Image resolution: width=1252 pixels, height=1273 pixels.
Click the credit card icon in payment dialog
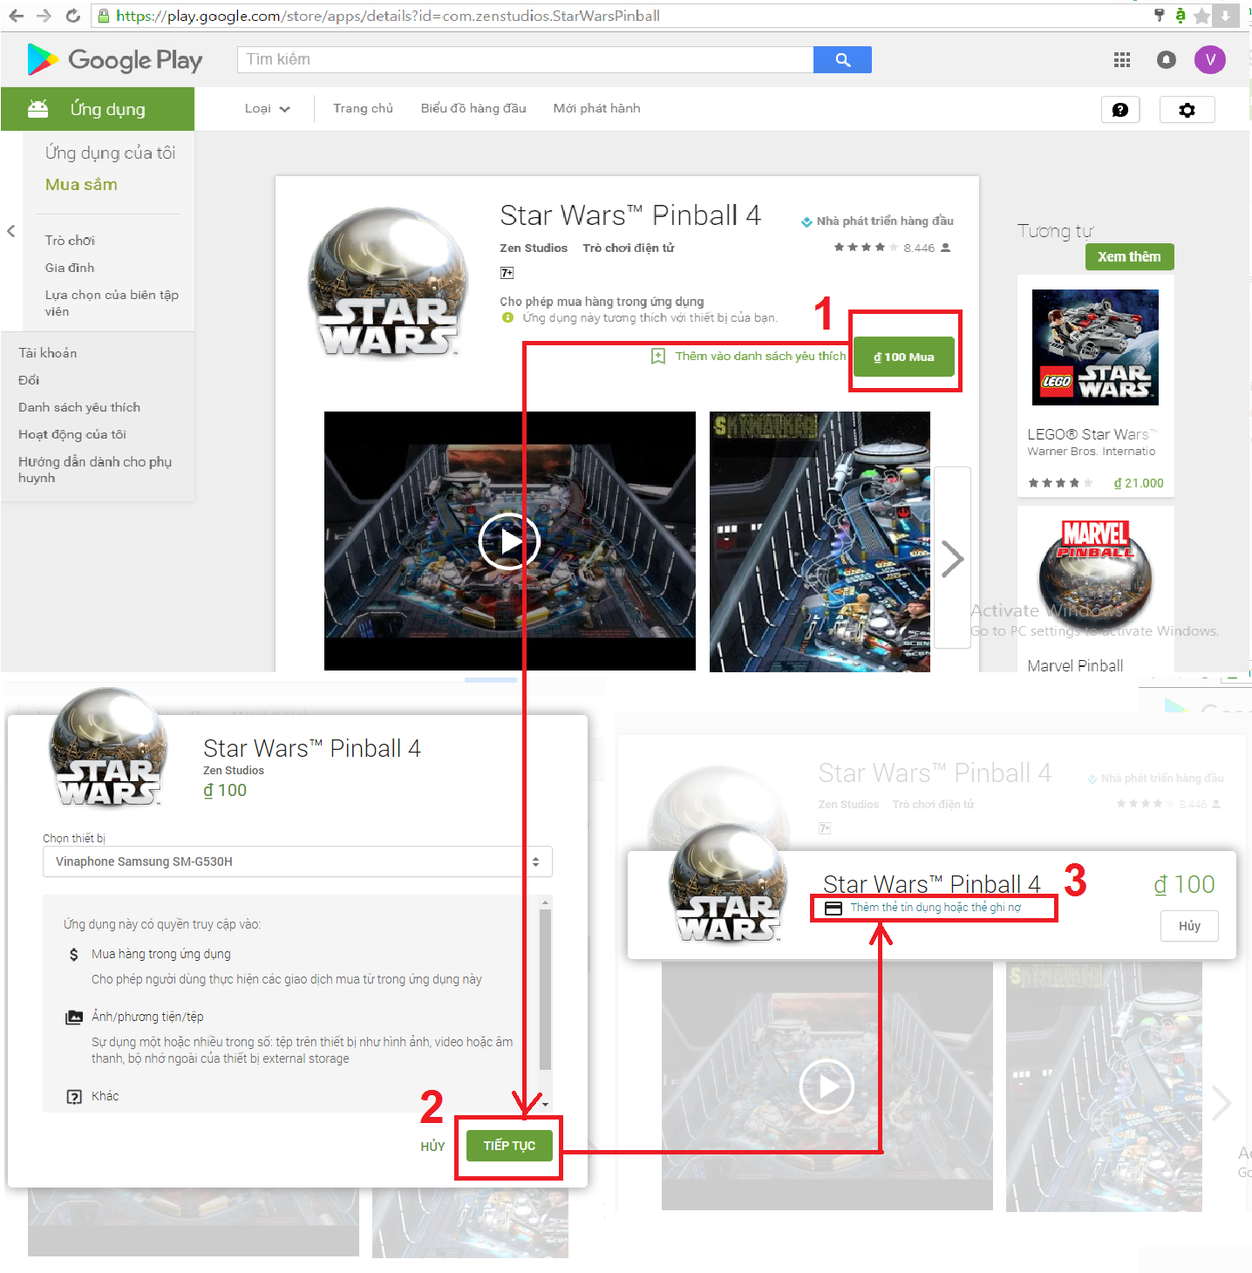click(x=834, y=908)
